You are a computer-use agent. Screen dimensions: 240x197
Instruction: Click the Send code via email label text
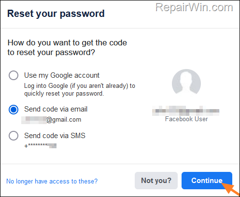coord(56,109)
